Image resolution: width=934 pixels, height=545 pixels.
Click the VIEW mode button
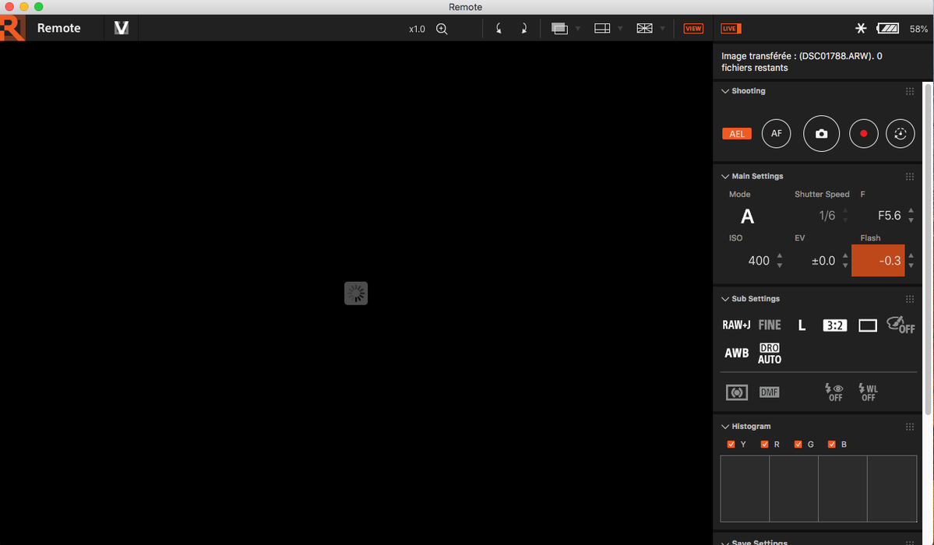coord(693,29)
